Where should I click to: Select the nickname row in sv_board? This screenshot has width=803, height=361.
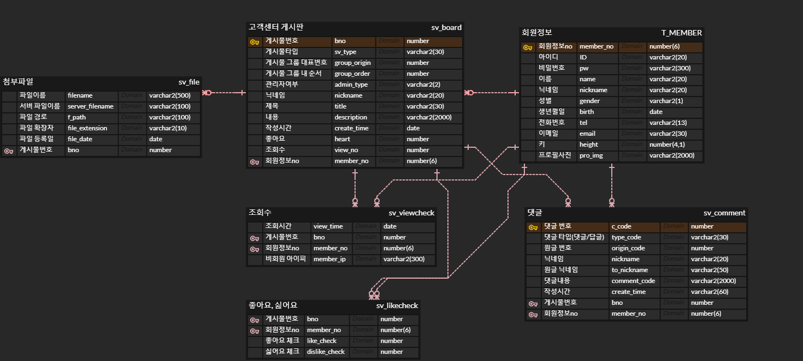[x=350, y=95]
